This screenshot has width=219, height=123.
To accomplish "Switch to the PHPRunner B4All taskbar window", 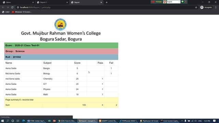I will (129, 121).
